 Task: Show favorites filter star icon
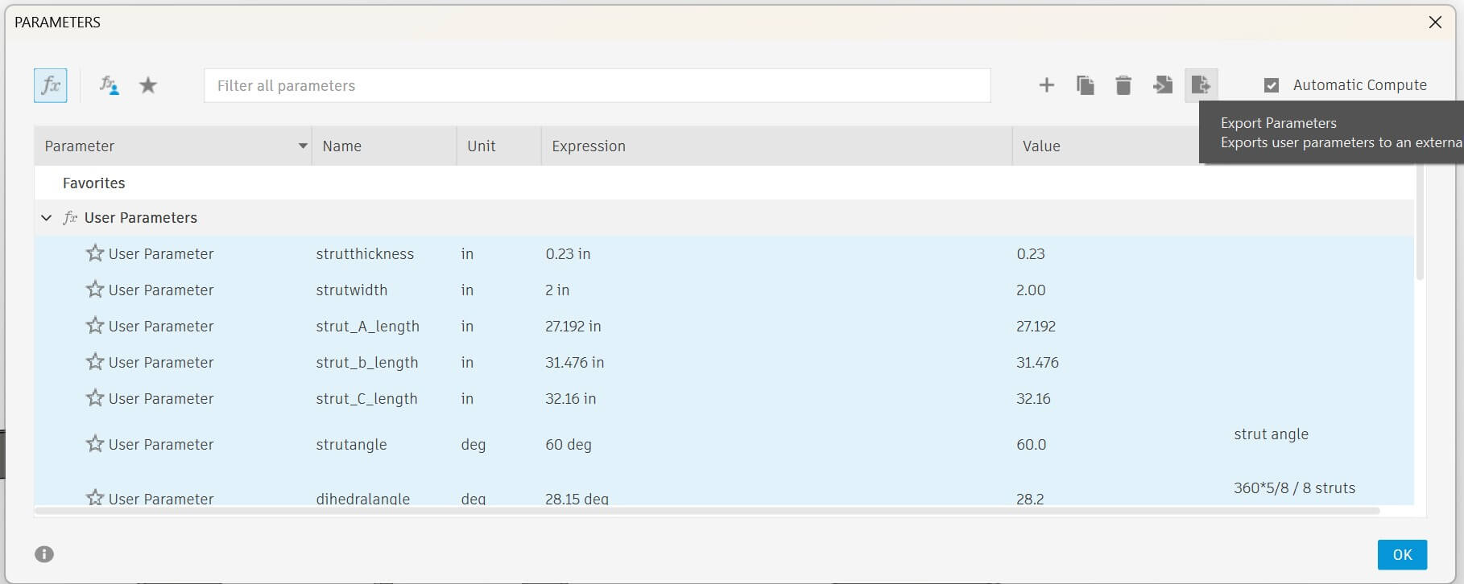(148, 85)
